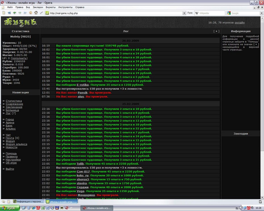The image size is (264, 211).
Task: Open the Google search engine dropdown
Action: (x=261, y=13)
